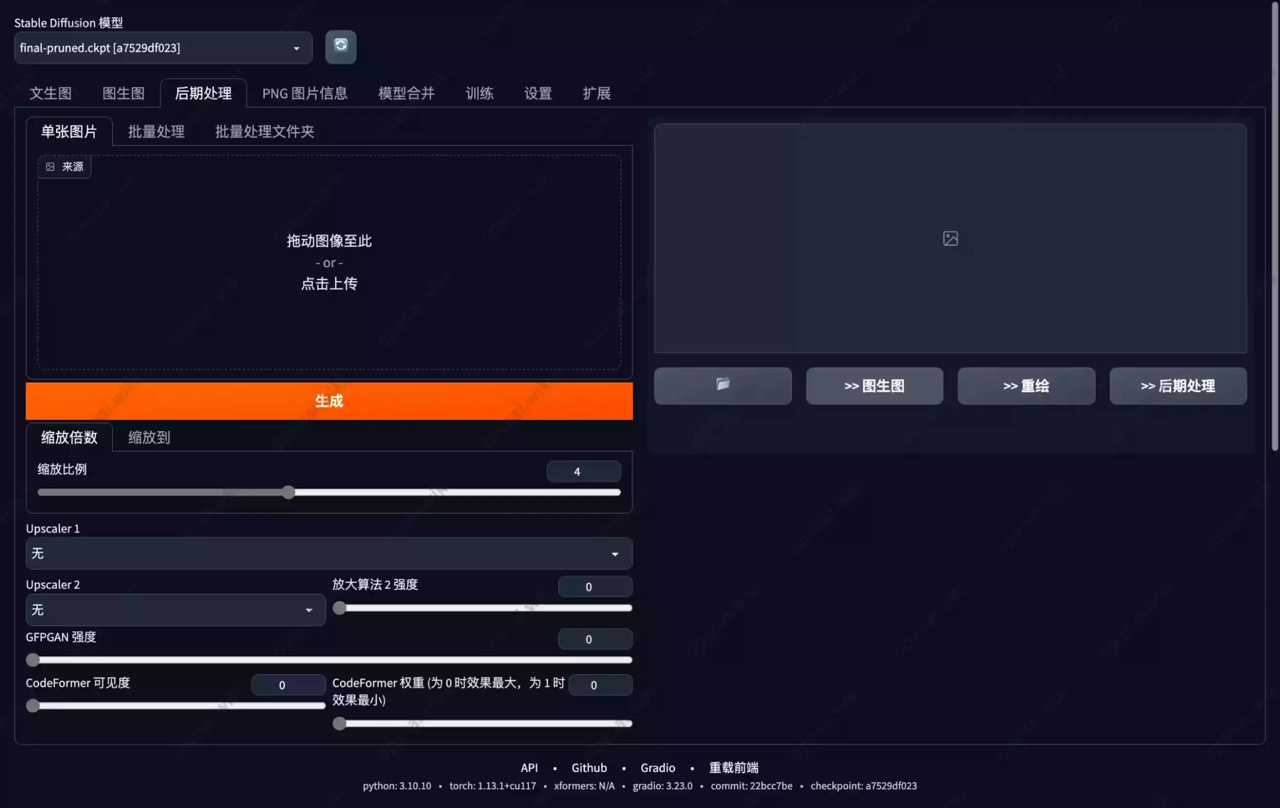Screen dimensions: 1280x808
Task: Open the API link in footer
Action: (529, 767)
